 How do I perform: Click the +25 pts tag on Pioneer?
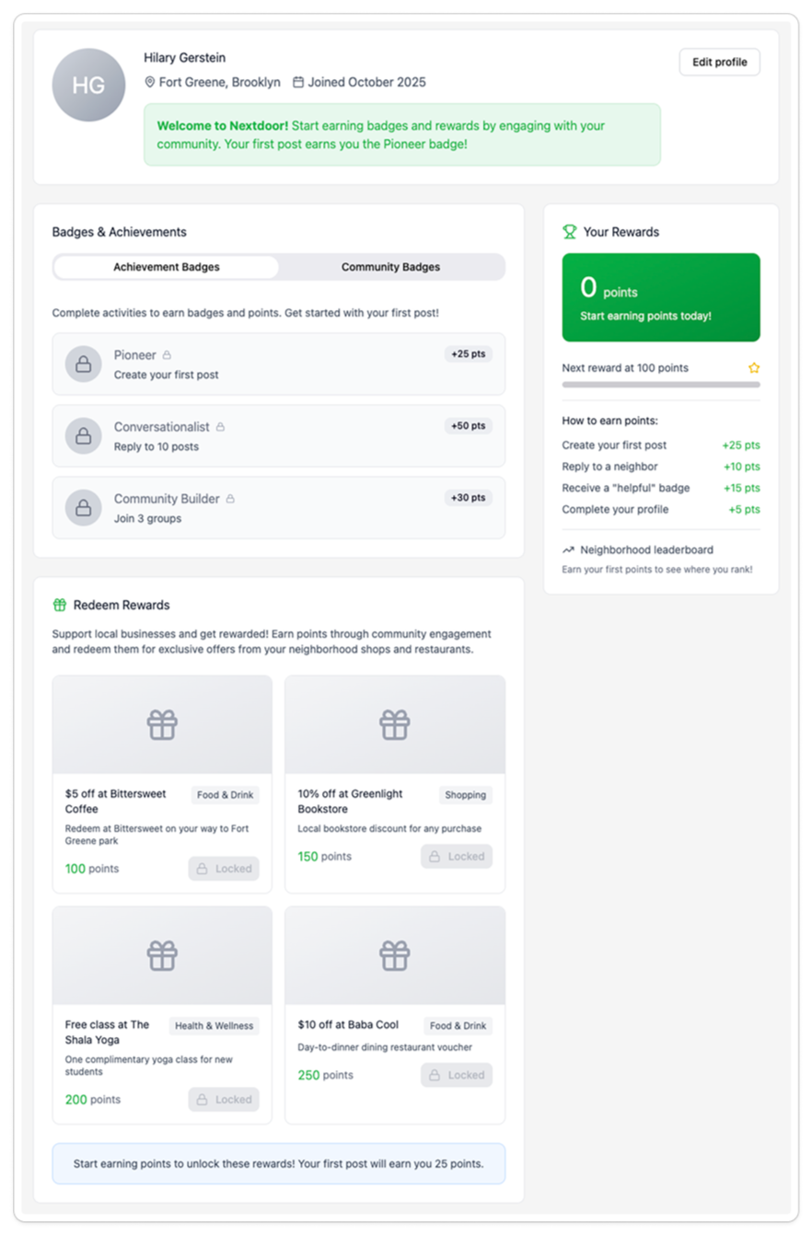468,354
